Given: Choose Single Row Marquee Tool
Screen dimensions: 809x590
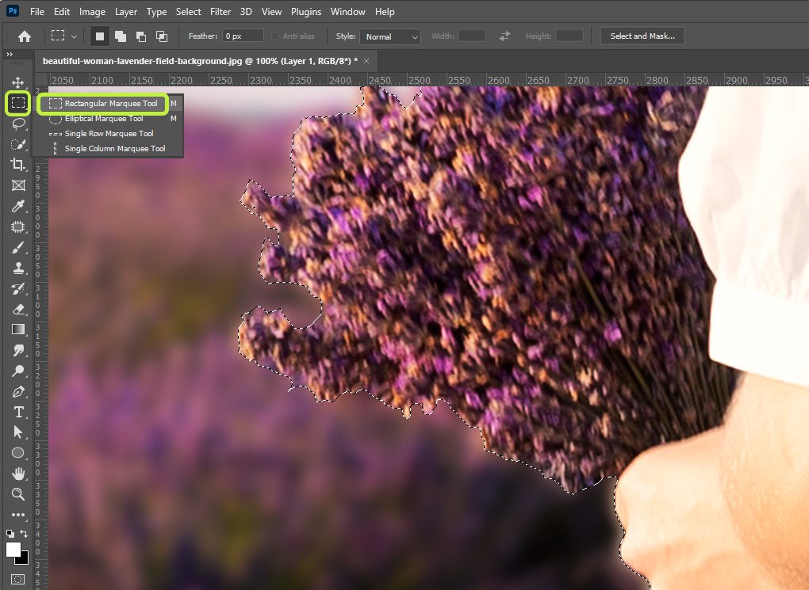Looking at the screenshot, I should pos(107,134).
